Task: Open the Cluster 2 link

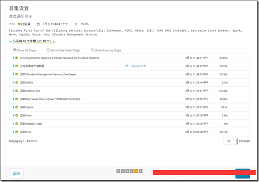Action: (x=136, y=66)
